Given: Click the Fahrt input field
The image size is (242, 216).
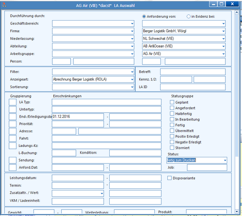Looking at the screenshot, I should coord(107,138).
